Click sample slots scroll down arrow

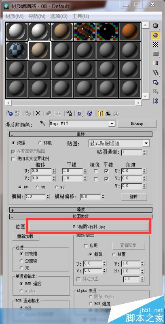coord(146,96)
